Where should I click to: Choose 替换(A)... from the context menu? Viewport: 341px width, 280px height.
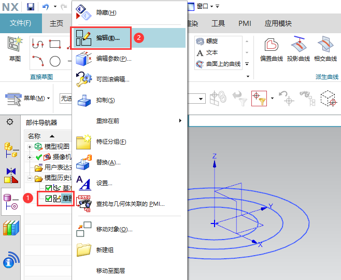pyautogui.click(x=130, y=162)
